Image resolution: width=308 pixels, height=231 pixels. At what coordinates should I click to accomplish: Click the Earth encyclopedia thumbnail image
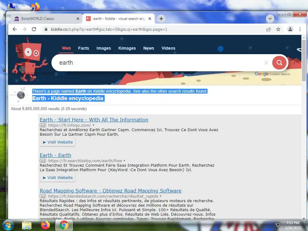coord(20,95)
